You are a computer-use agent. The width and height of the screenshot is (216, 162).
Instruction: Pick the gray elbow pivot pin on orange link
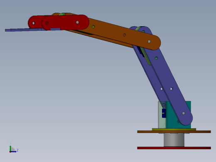(x=149, y=42)
